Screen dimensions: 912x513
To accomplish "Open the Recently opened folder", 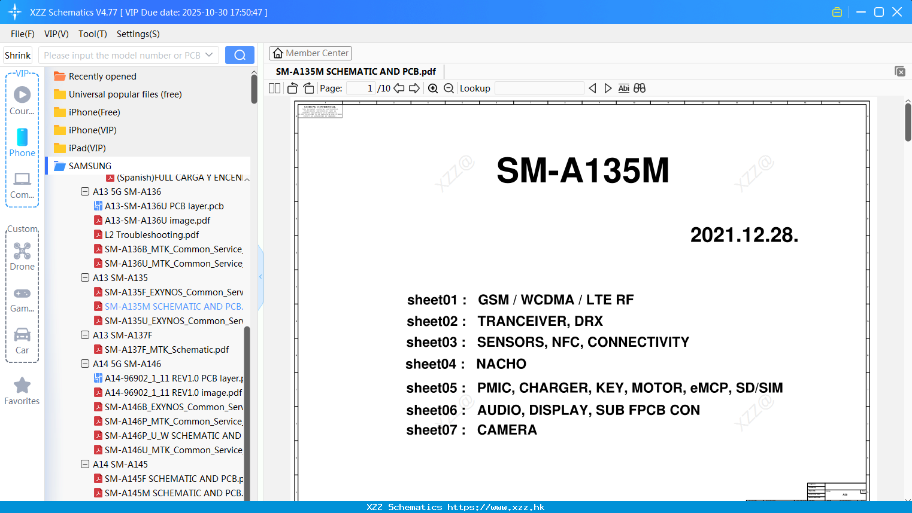I will click(102, 76).
